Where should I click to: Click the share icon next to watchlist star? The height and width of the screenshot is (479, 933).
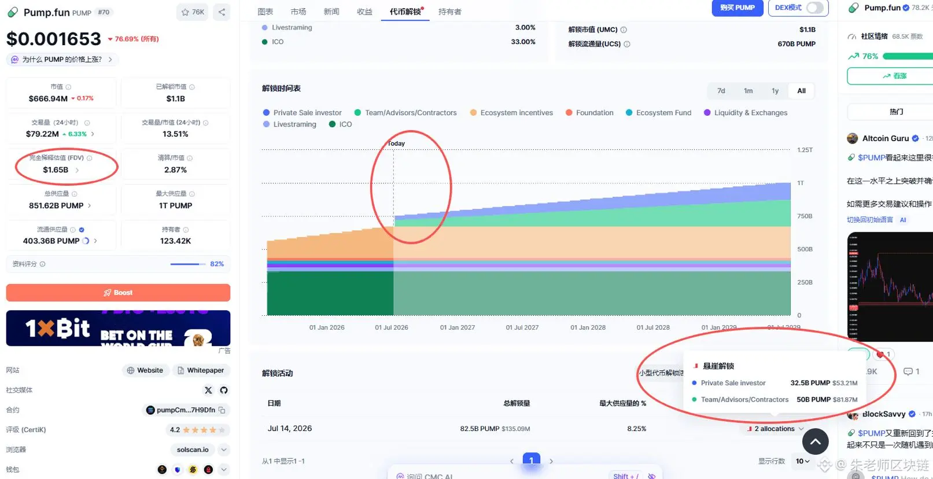[222, 12]
